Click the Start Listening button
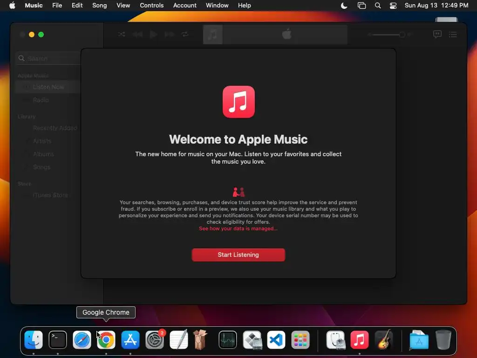 [x=238, y=255]
